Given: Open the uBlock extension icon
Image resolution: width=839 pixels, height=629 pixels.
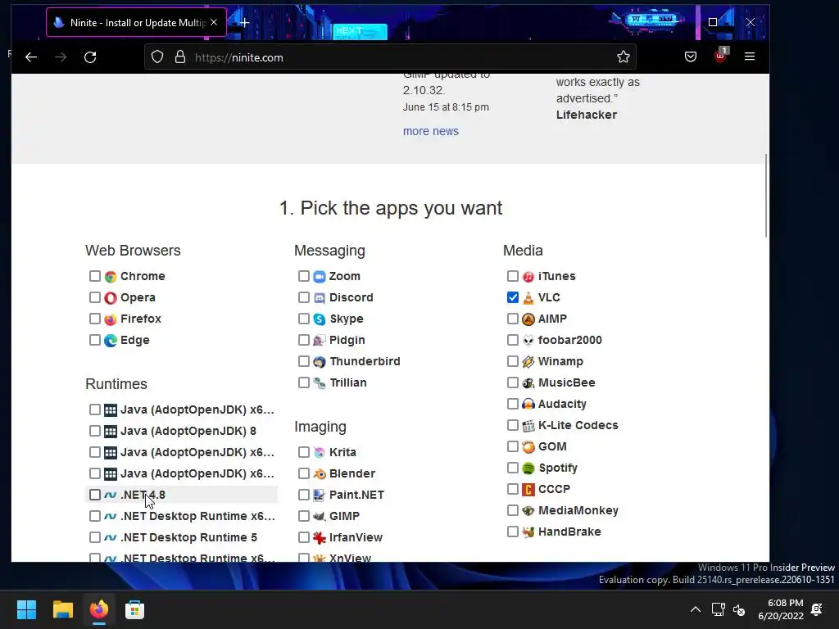Looking at the screenshot, I should coord(720,56).
